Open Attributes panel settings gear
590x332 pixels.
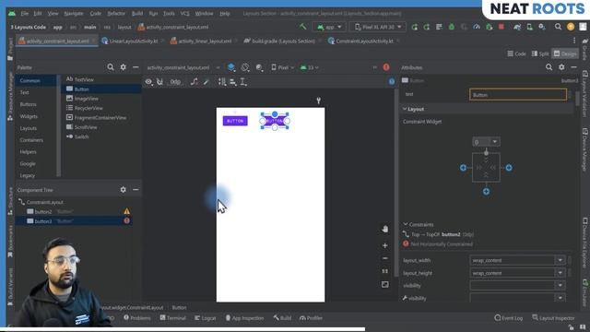click(561, 67)
